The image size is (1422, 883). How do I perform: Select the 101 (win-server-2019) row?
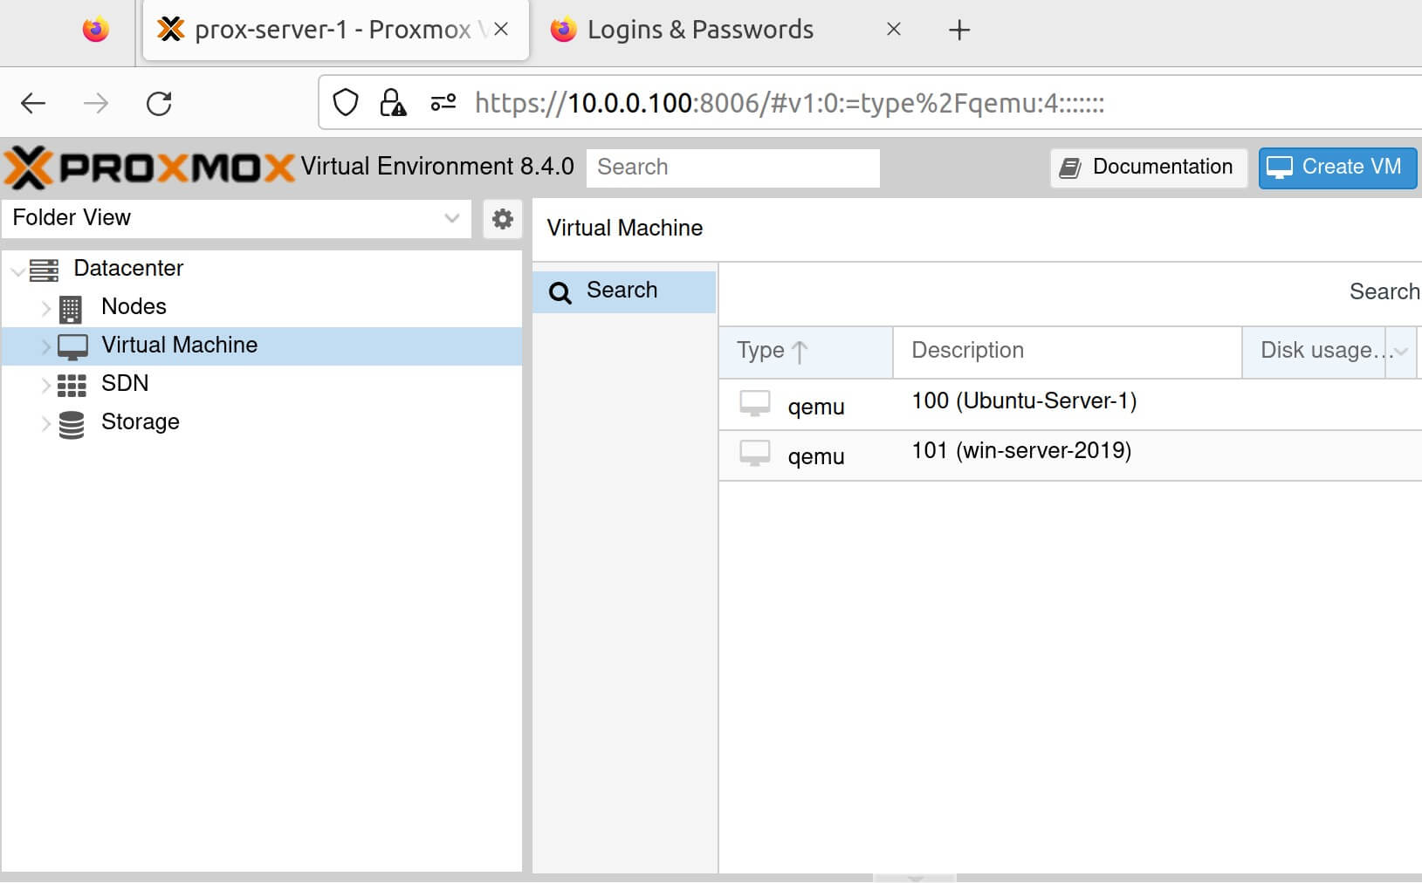(x=1070, y=455)
